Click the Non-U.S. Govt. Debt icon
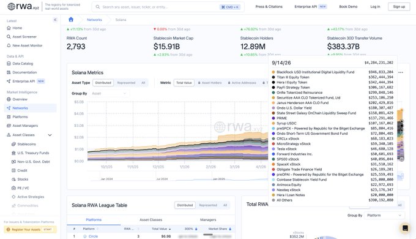 tap(13, 162)
